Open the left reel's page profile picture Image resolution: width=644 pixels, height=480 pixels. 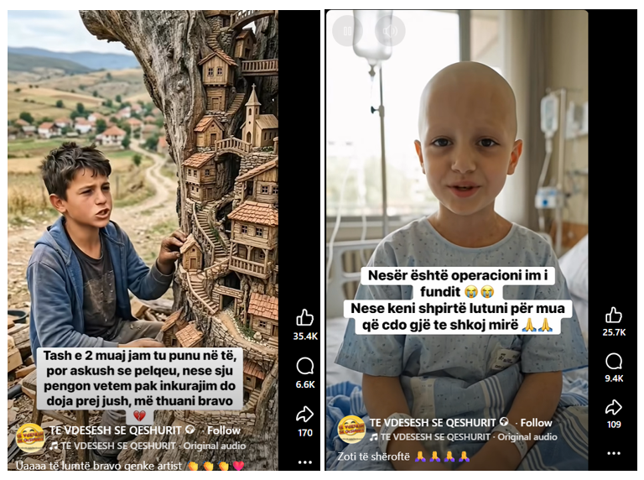coord(30,438)
